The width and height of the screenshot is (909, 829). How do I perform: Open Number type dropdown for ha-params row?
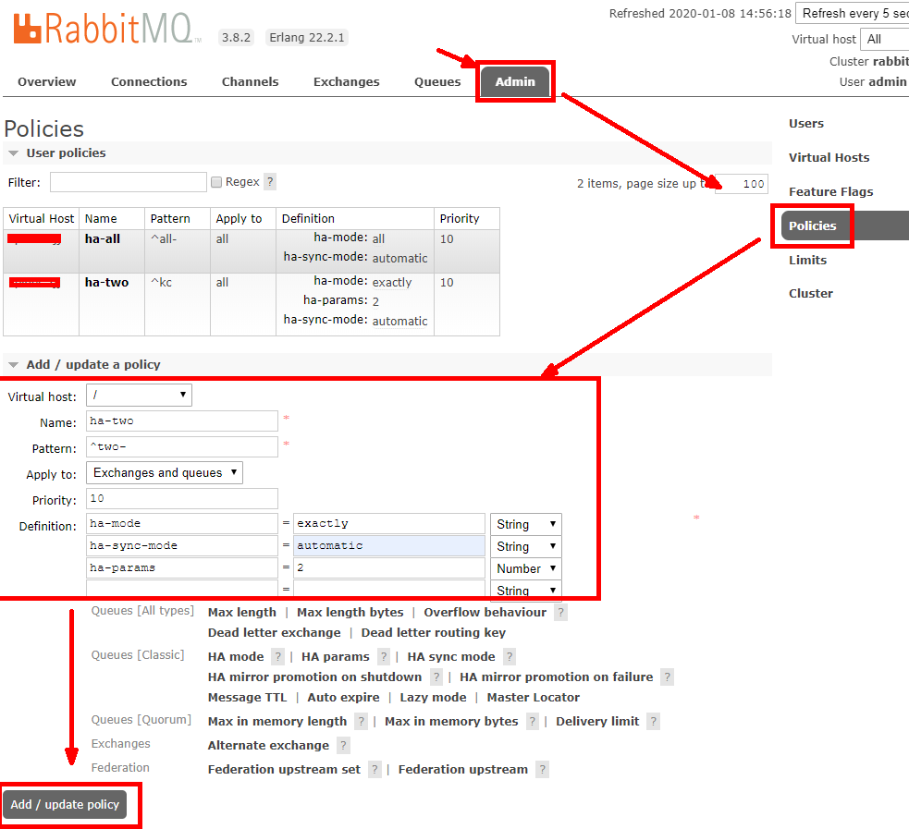click(526, 568)
